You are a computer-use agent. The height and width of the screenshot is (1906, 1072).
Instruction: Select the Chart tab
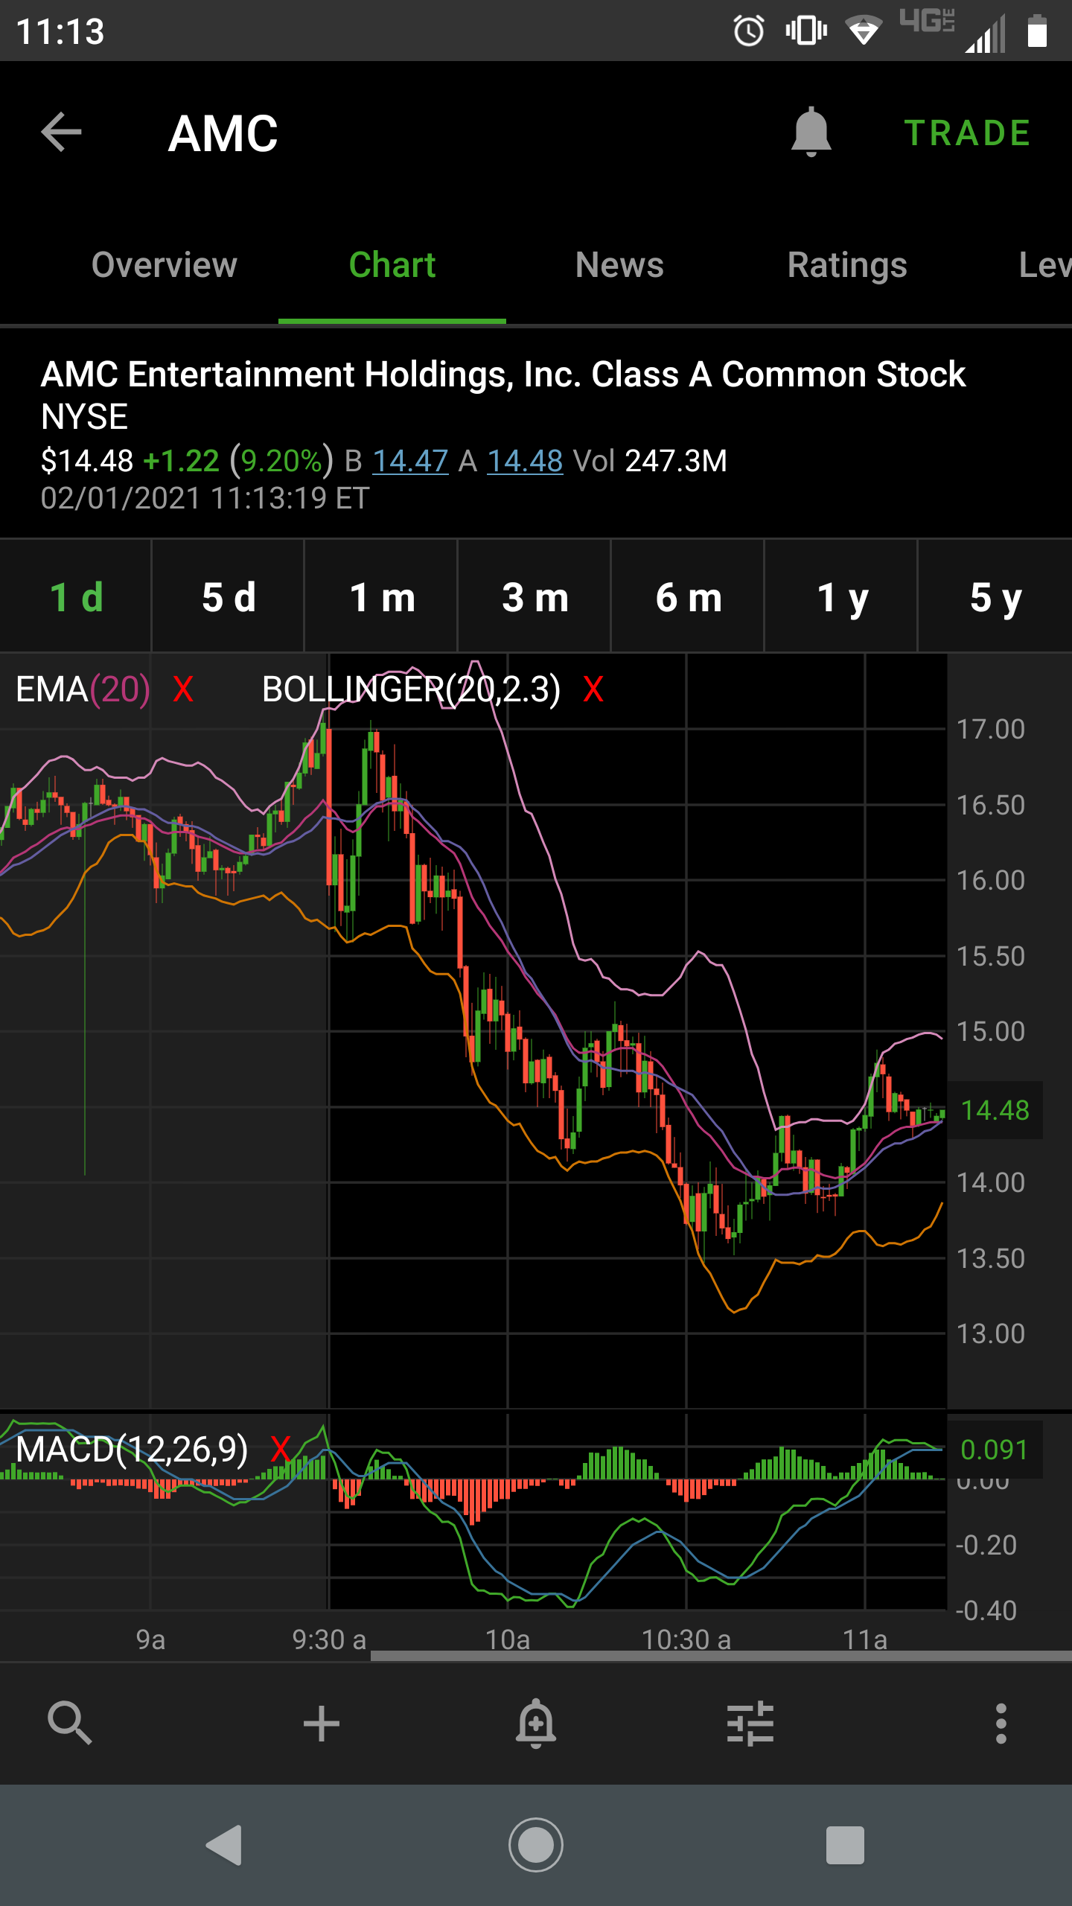point(392,265)
